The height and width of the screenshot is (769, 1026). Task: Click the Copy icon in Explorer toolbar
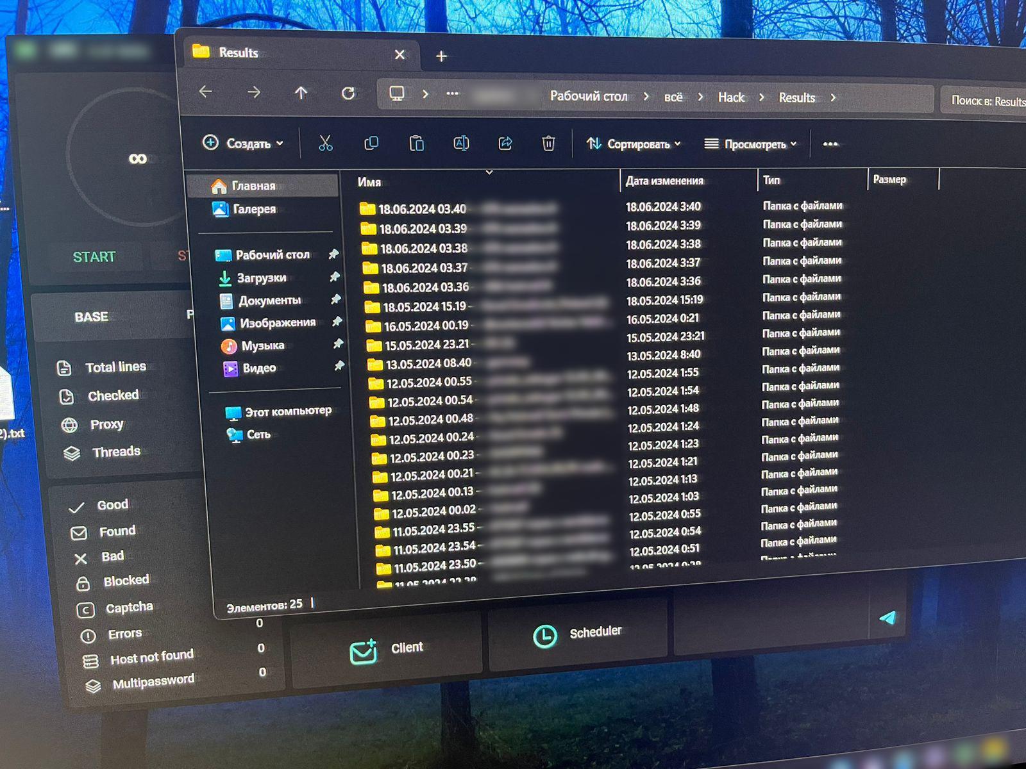coord(371,143)
